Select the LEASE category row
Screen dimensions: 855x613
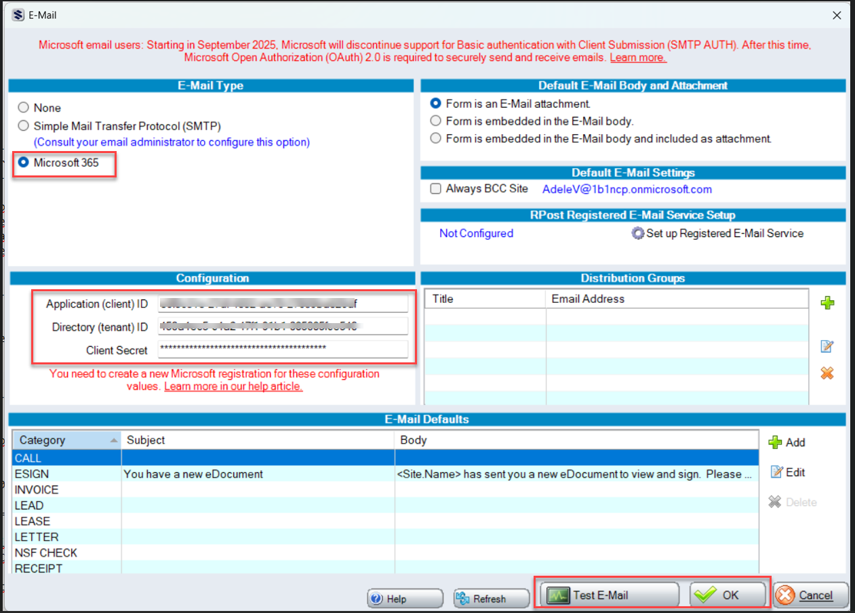(x=385, y=521)
